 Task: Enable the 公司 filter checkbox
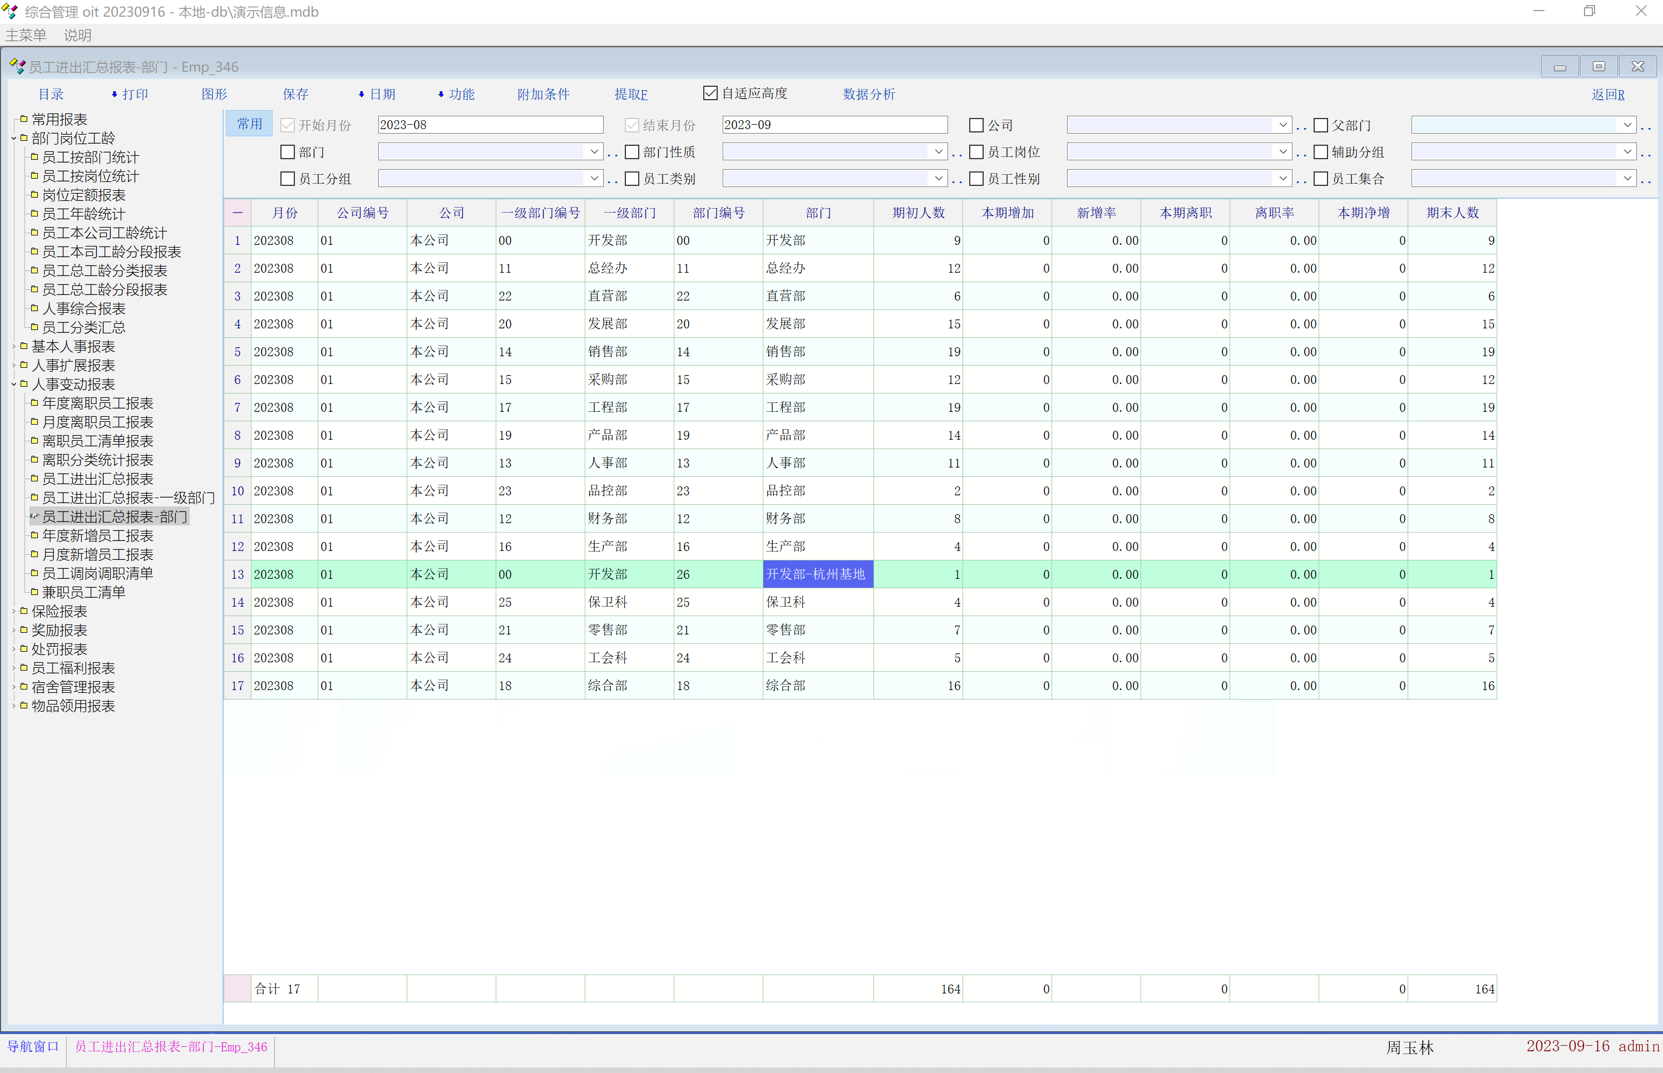976,125
